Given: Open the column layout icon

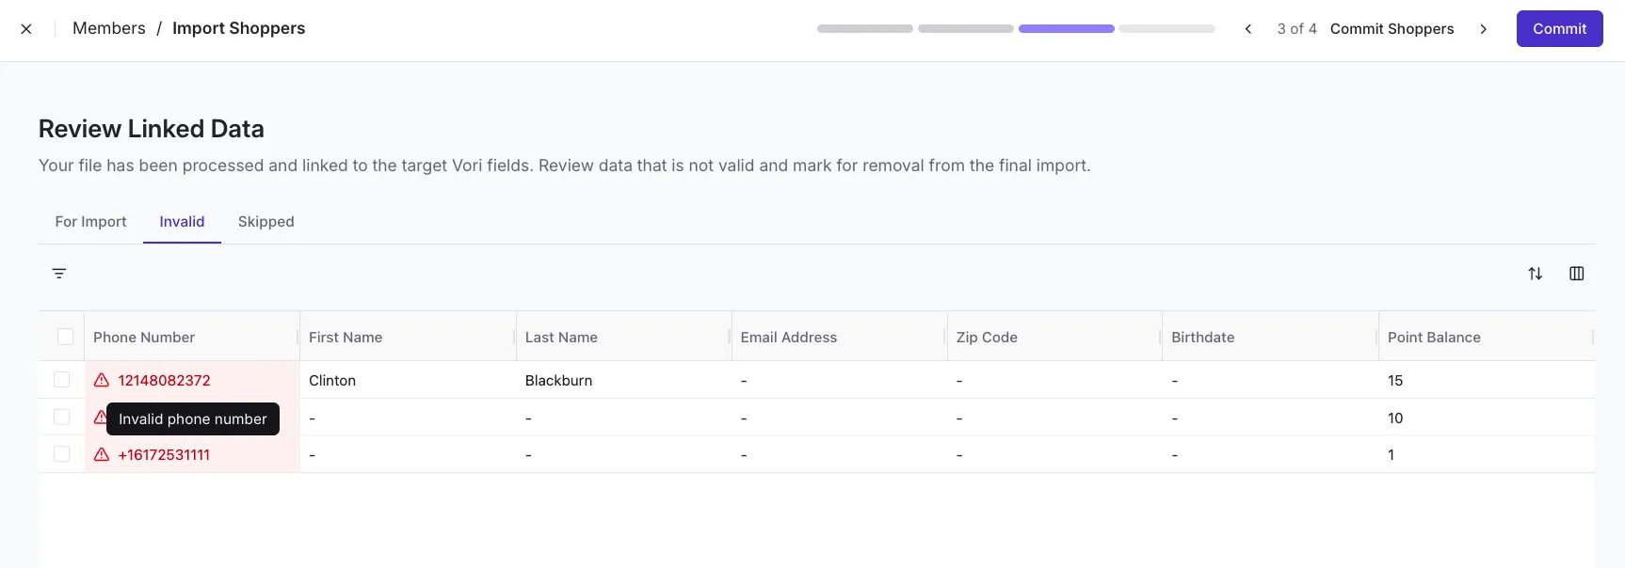Looking at the screenshot, I should click(x=1577, y=274).
